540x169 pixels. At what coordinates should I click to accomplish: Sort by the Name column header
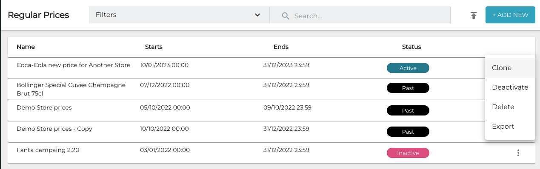pos(26,47)
